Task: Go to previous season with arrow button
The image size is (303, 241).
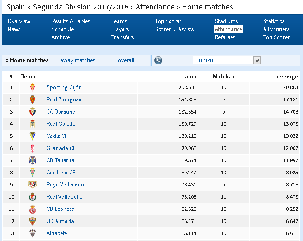Action: [x=158, y=60]
